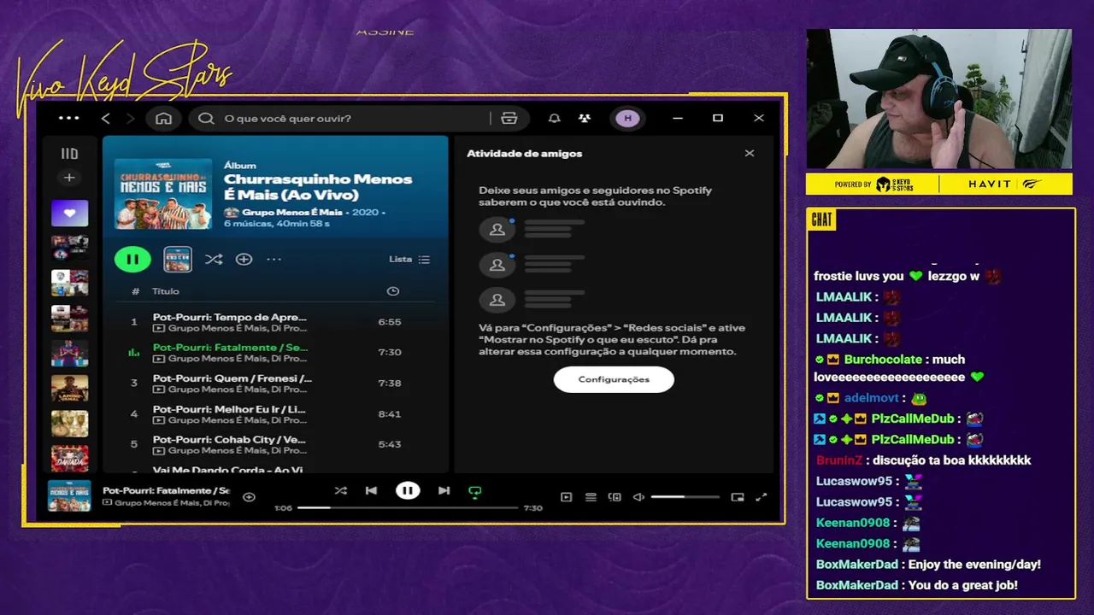The image size is (1094, 615).
Task: Open more options dots for the album
Action: [x=273, y=259]
